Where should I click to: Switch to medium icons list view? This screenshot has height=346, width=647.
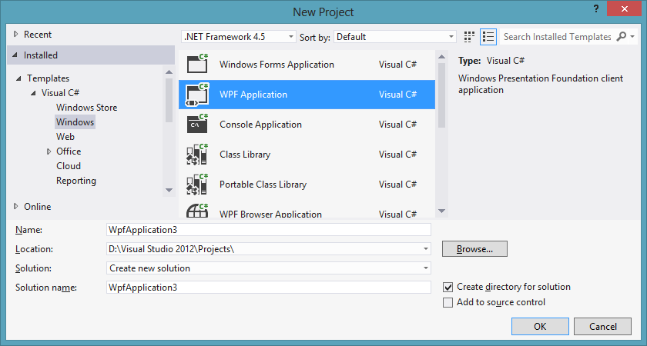[x=488, y=37]
